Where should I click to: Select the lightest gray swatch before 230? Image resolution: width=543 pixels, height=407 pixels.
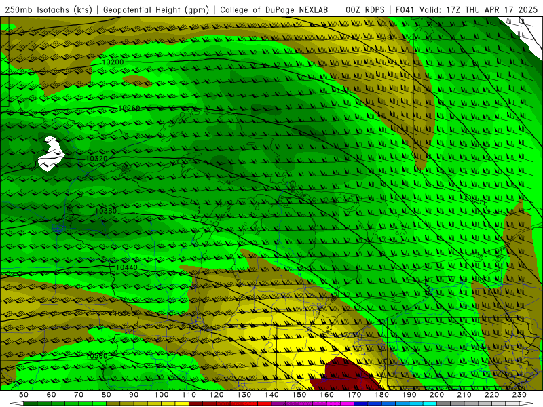pyautogui.click(x=512, y=404)
